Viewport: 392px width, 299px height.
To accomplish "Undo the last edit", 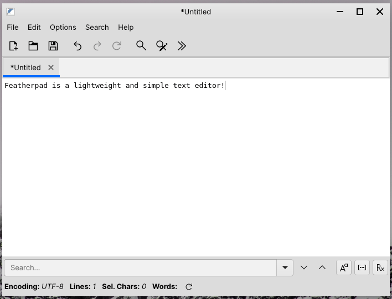I will [78, 46].
